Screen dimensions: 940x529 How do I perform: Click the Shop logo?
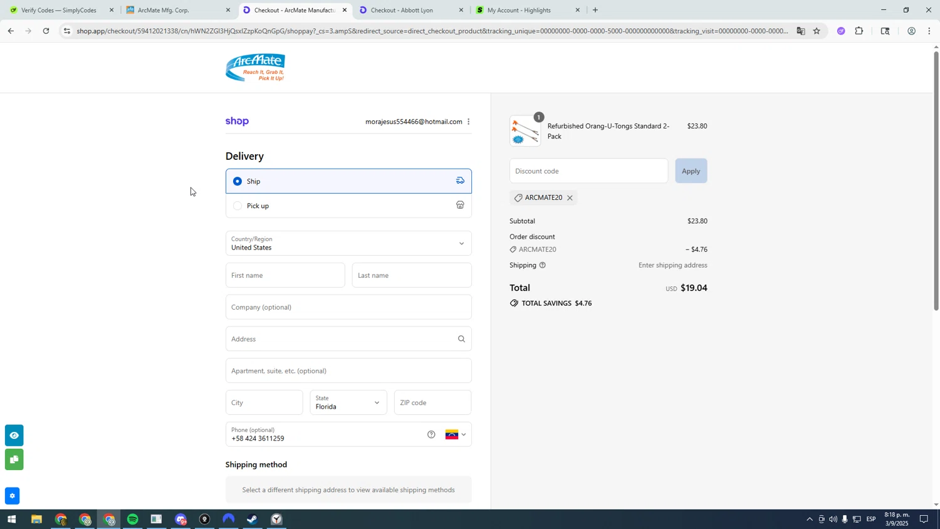[x=237, y=122]
